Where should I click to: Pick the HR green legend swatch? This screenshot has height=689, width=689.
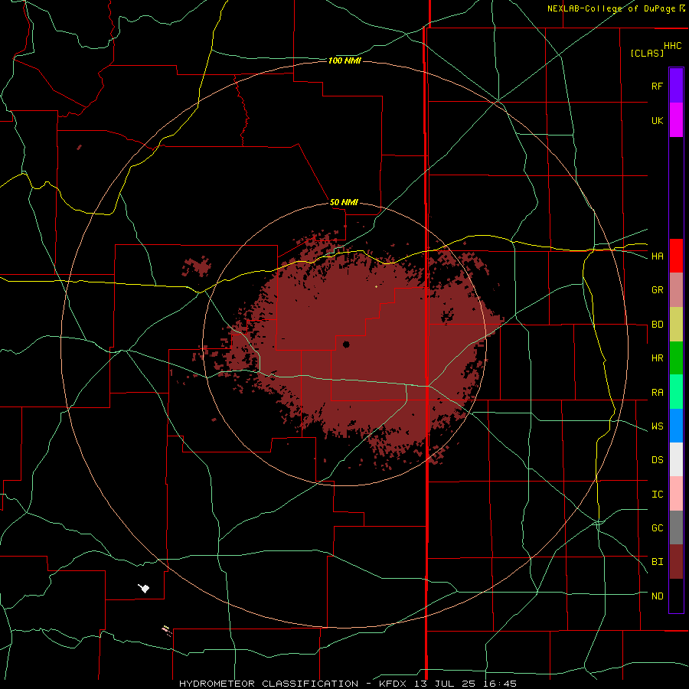[676, 358]
